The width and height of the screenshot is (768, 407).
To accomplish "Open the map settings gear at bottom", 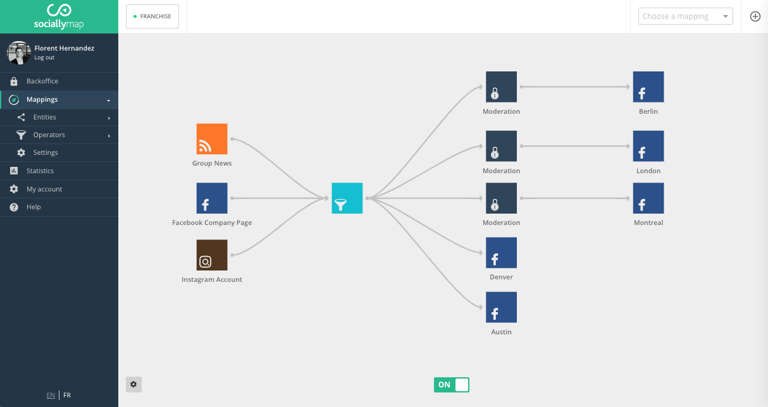I will pyautogui.click(x=133, y=384).
